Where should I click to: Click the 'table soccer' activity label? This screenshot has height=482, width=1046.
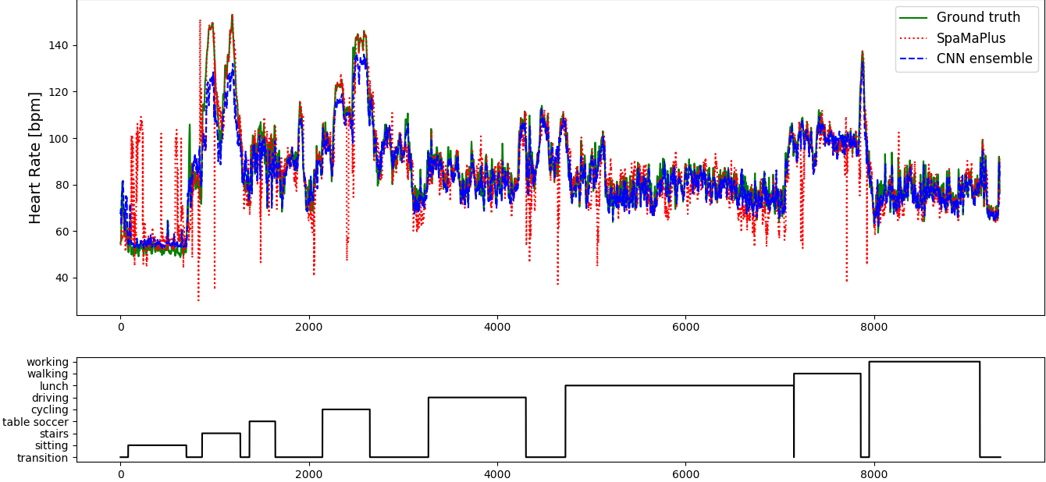point(36,422)
